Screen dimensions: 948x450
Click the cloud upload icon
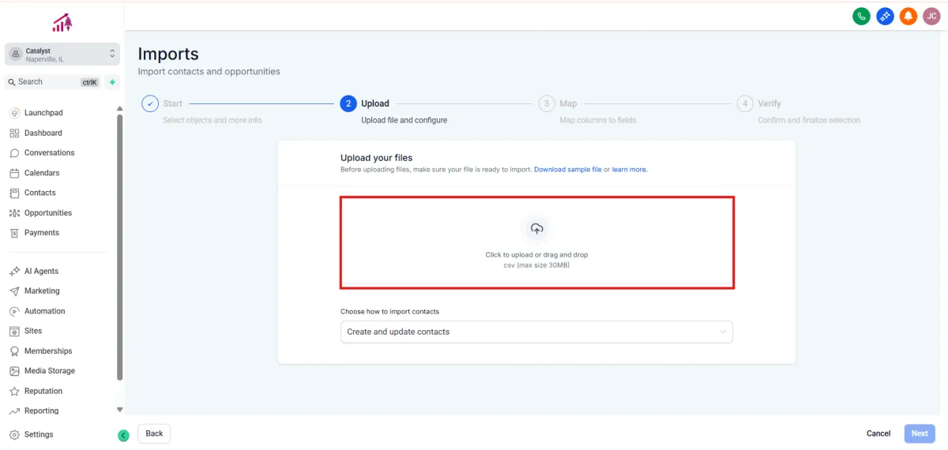tap(537, 229)
